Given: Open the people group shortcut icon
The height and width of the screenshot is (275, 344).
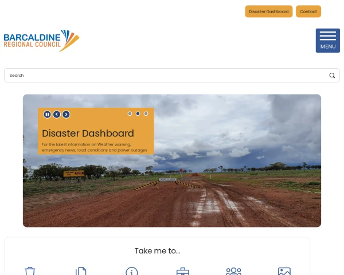Looking at the screenshot, I should pos(234,271).
